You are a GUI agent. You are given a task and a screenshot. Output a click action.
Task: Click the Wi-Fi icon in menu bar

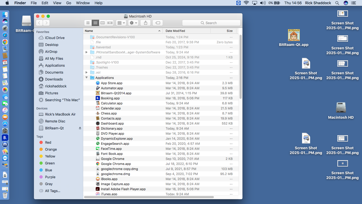(x=246, y=3)
